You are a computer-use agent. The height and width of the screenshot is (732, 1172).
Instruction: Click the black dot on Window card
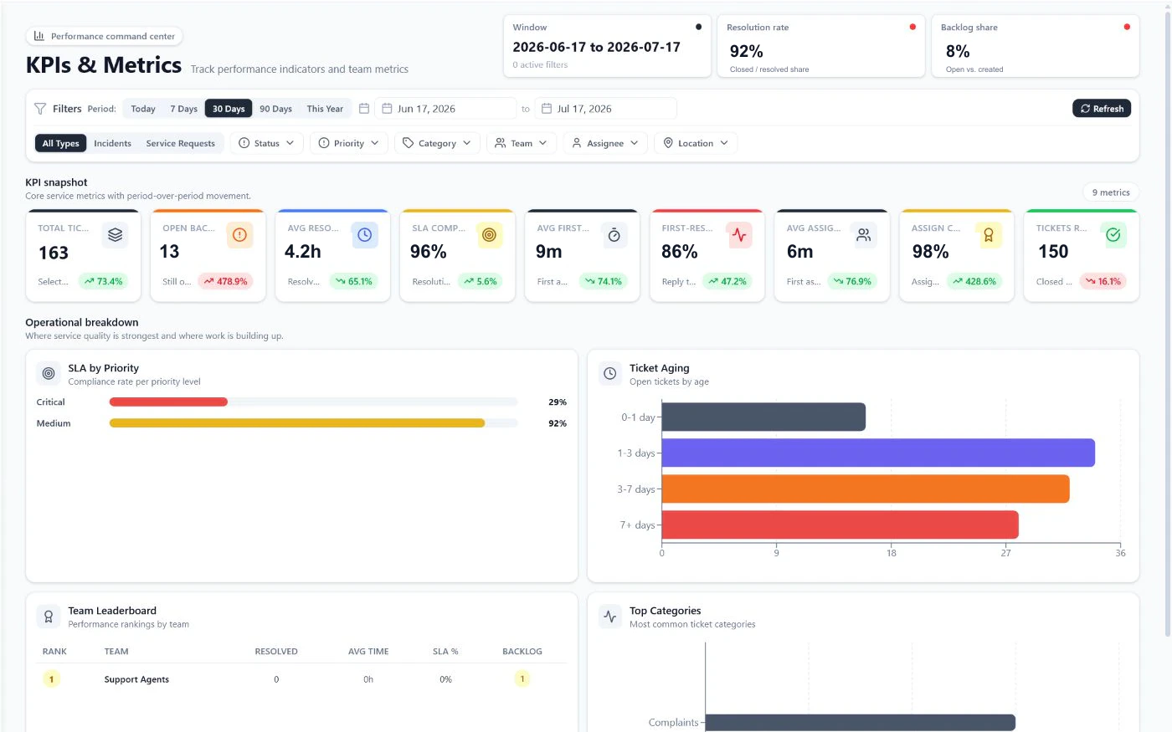pyautogui.click(x=698, y=27)
